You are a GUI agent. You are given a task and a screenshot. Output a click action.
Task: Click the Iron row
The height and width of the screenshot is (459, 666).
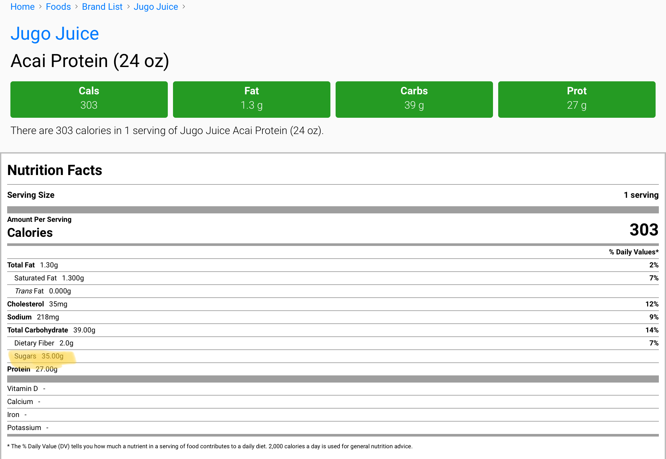333,415
